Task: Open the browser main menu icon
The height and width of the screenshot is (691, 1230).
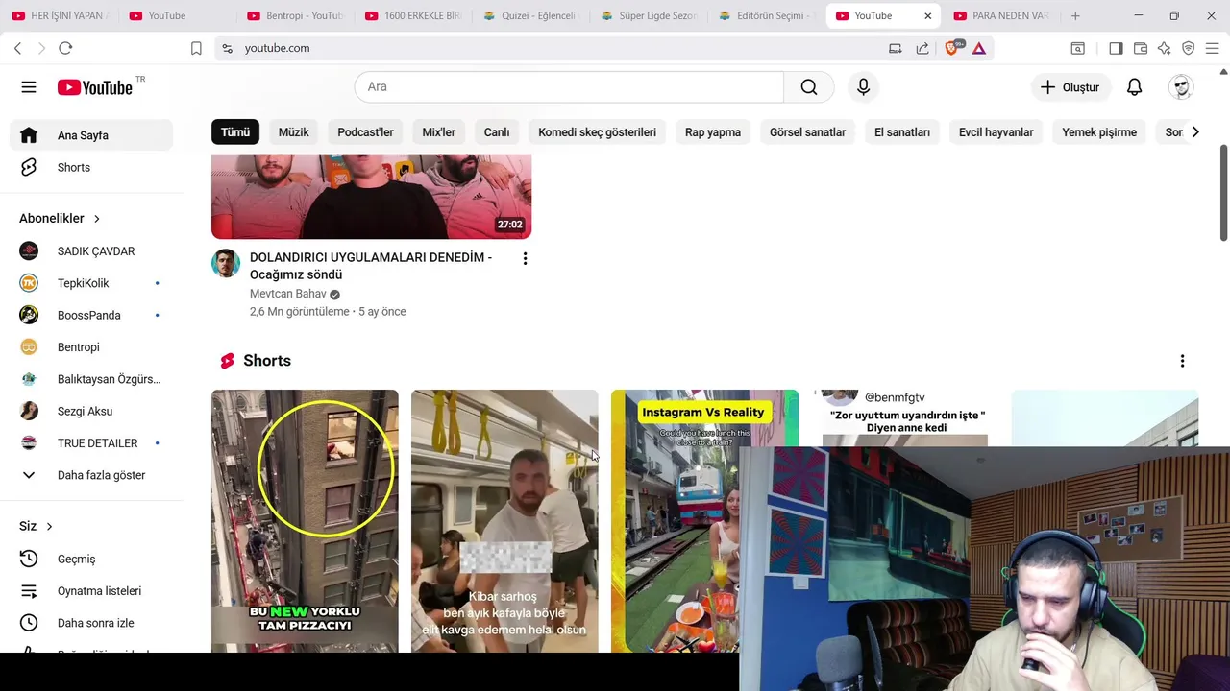Action: coord(1212,48)
